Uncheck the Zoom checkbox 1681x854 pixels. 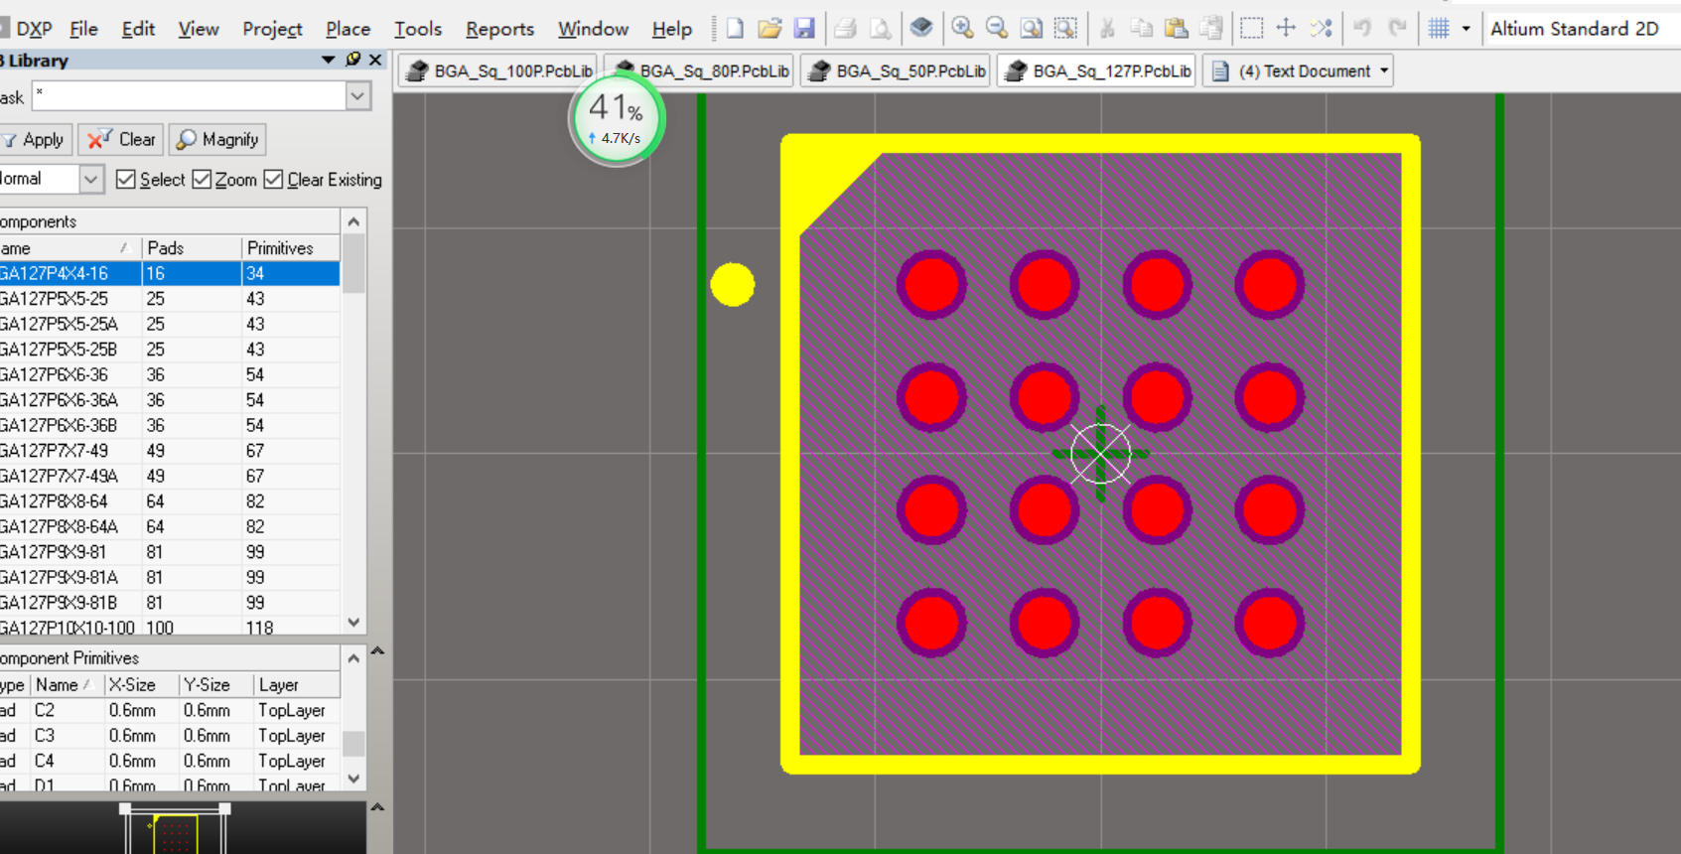(x=203, y=180)
